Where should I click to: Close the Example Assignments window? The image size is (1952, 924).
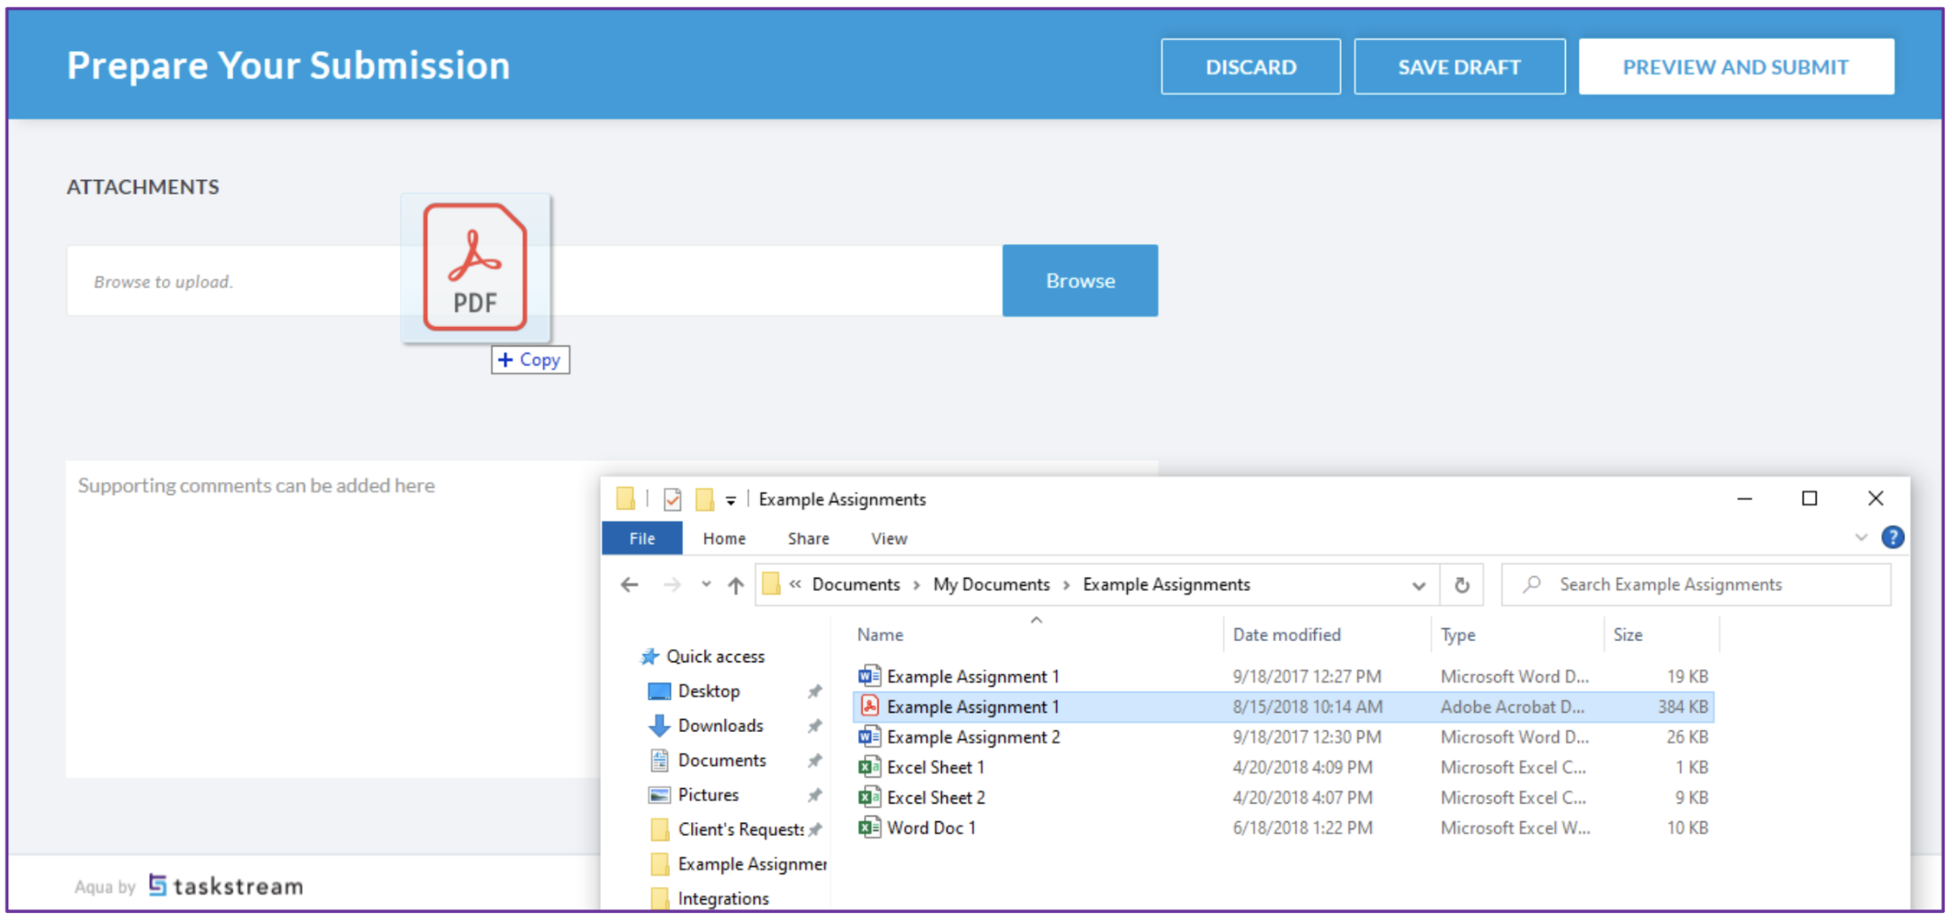tap(1876, 499)
